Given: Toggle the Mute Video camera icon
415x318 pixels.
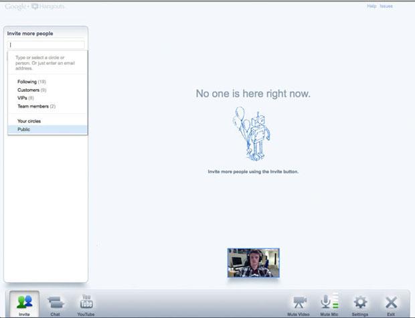Looking at the screenshot, I should pyautogui.click(x=300, y=302).
